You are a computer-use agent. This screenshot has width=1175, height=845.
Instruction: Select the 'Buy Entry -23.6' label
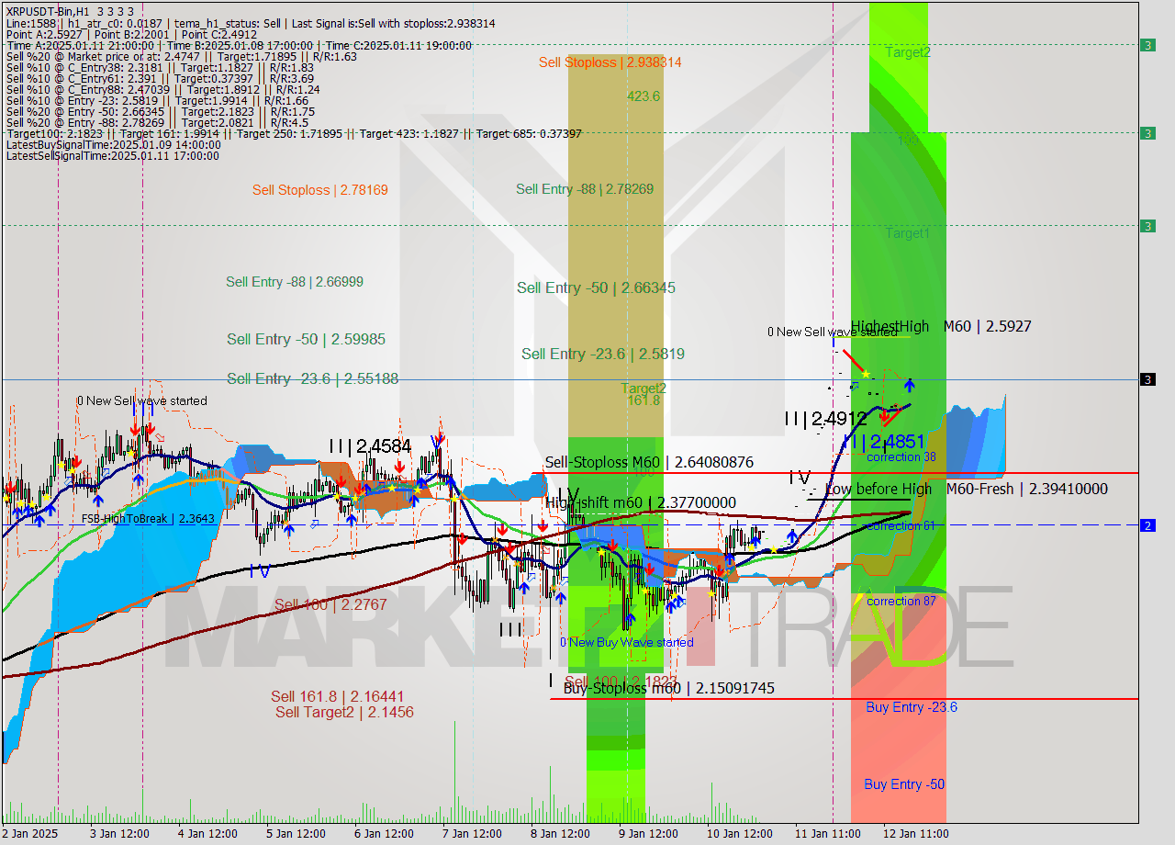pos(912,706)
